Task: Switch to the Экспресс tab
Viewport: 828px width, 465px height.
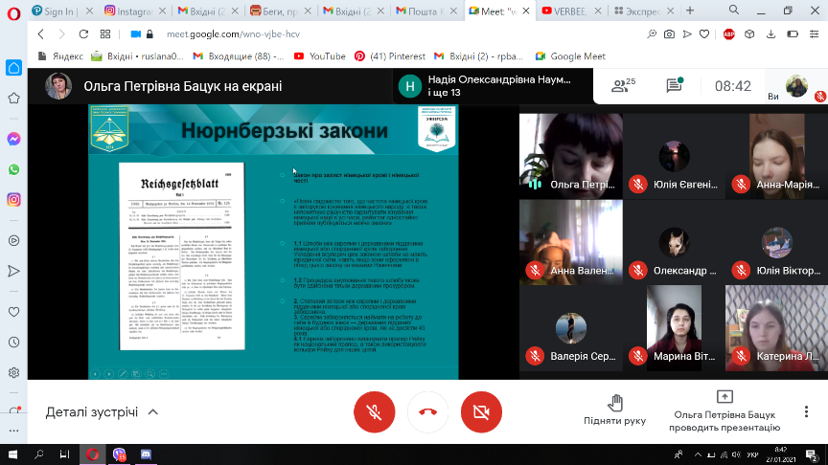Action: point(644,11)
